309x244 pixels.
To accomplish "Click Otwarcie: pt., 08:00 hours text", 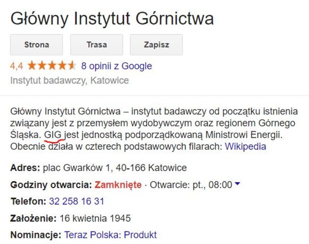I will tap(191, 185).
